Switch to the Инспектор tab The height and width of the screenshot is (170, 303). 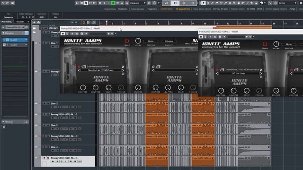click(x=7, y=22)
